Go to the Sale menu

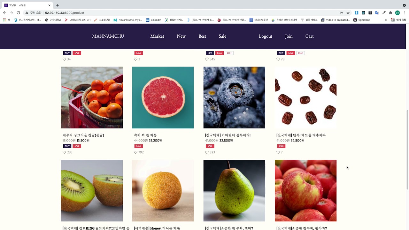click(222, 36)
